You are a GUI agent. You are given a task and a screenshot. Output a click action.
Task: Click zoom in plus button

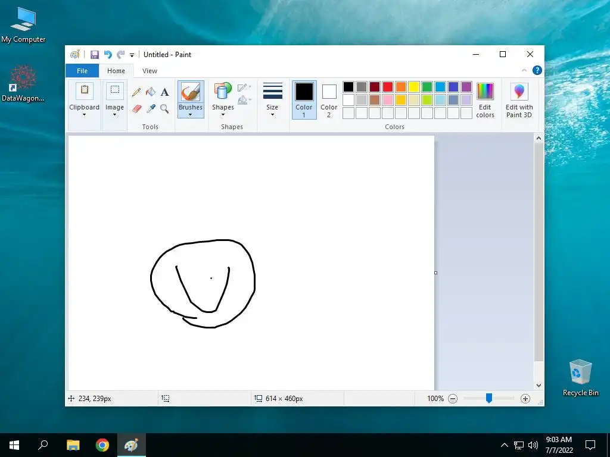point(525,399)
